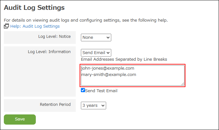This screenshot has height=130, width=219.
Task: Click the Log Level: Notice field label
Action: [54, 37]
